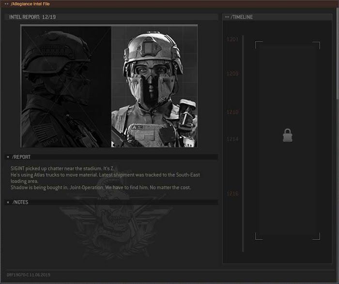Click the square bullet beside /NOTES
This screenshot has width=339, height=284.
pos(8,202)
